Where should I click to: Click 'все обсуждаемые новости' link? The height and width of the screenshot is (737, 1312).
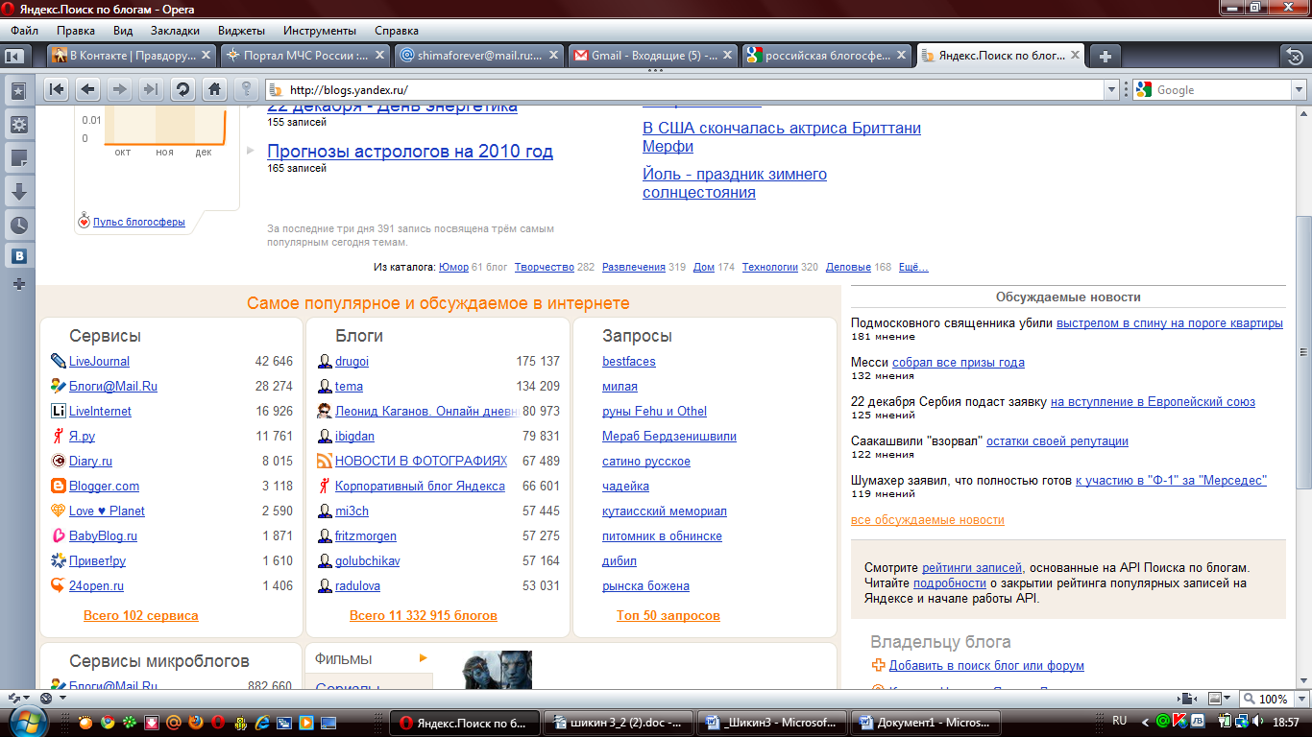coord(927,520)
